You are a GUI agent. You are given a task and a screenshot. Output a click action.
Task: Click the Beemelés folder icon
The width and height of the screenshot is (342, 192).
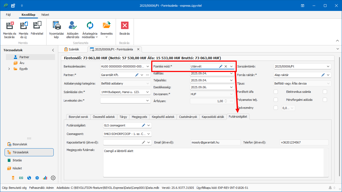click(x=106, y=26)
